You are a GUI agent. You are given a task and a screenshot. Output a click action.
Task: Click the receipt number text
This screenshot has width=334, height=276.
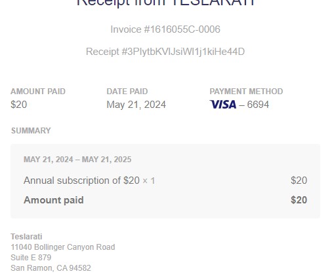click(x=165, y=52)
